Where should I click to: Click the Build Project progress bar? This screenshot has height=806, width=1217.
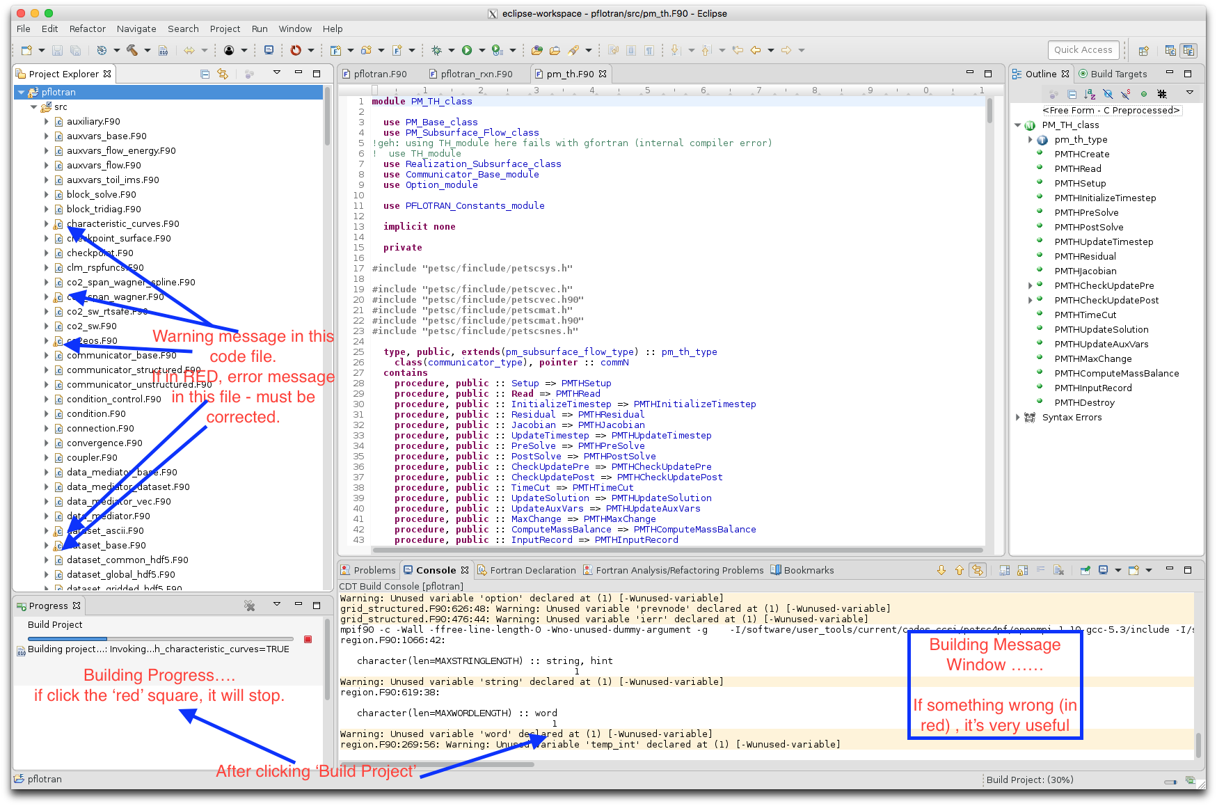[x=160, y=638]
